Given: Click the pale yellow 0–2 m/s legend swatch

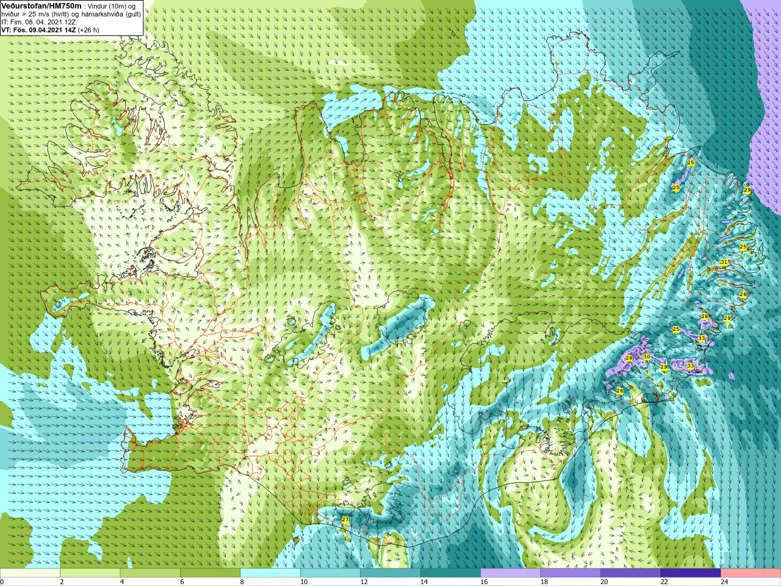Looking at the screenshot, I should click(x=30, y=573).
